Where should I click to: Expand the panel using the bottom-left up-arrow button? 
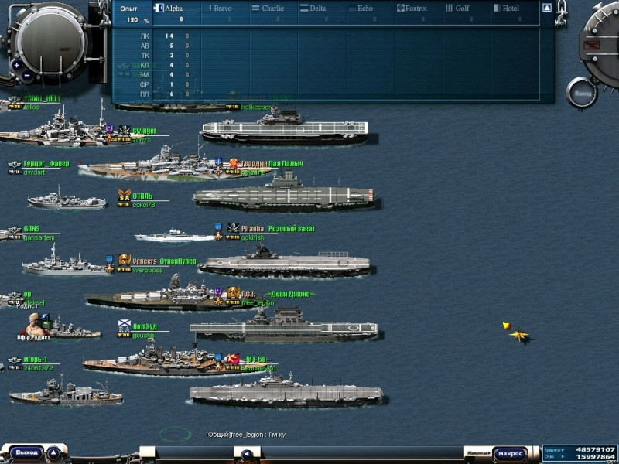point(53,453)
